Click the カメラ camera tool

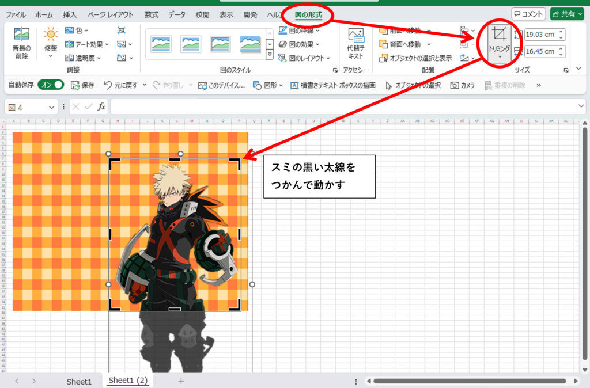coord(462,85)
